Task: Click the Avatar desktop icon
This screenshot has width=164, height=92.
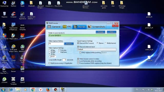Action: pos(13,58)
